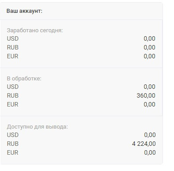
Task: Click USD 0,00 available for withdrawal value
Action: coord(150,135)
